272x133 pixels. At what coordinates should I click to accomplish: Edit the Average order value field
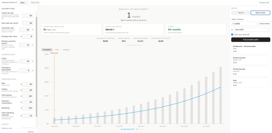pos(28,37)
